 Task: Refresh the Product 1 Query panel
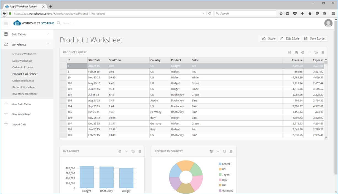coord(316,52)
